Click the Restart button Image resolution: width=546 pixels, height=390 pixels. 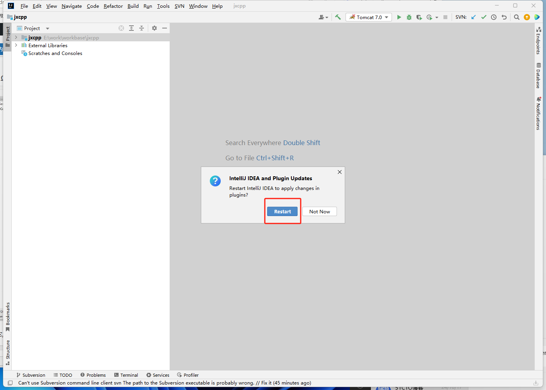coord(282,211)
